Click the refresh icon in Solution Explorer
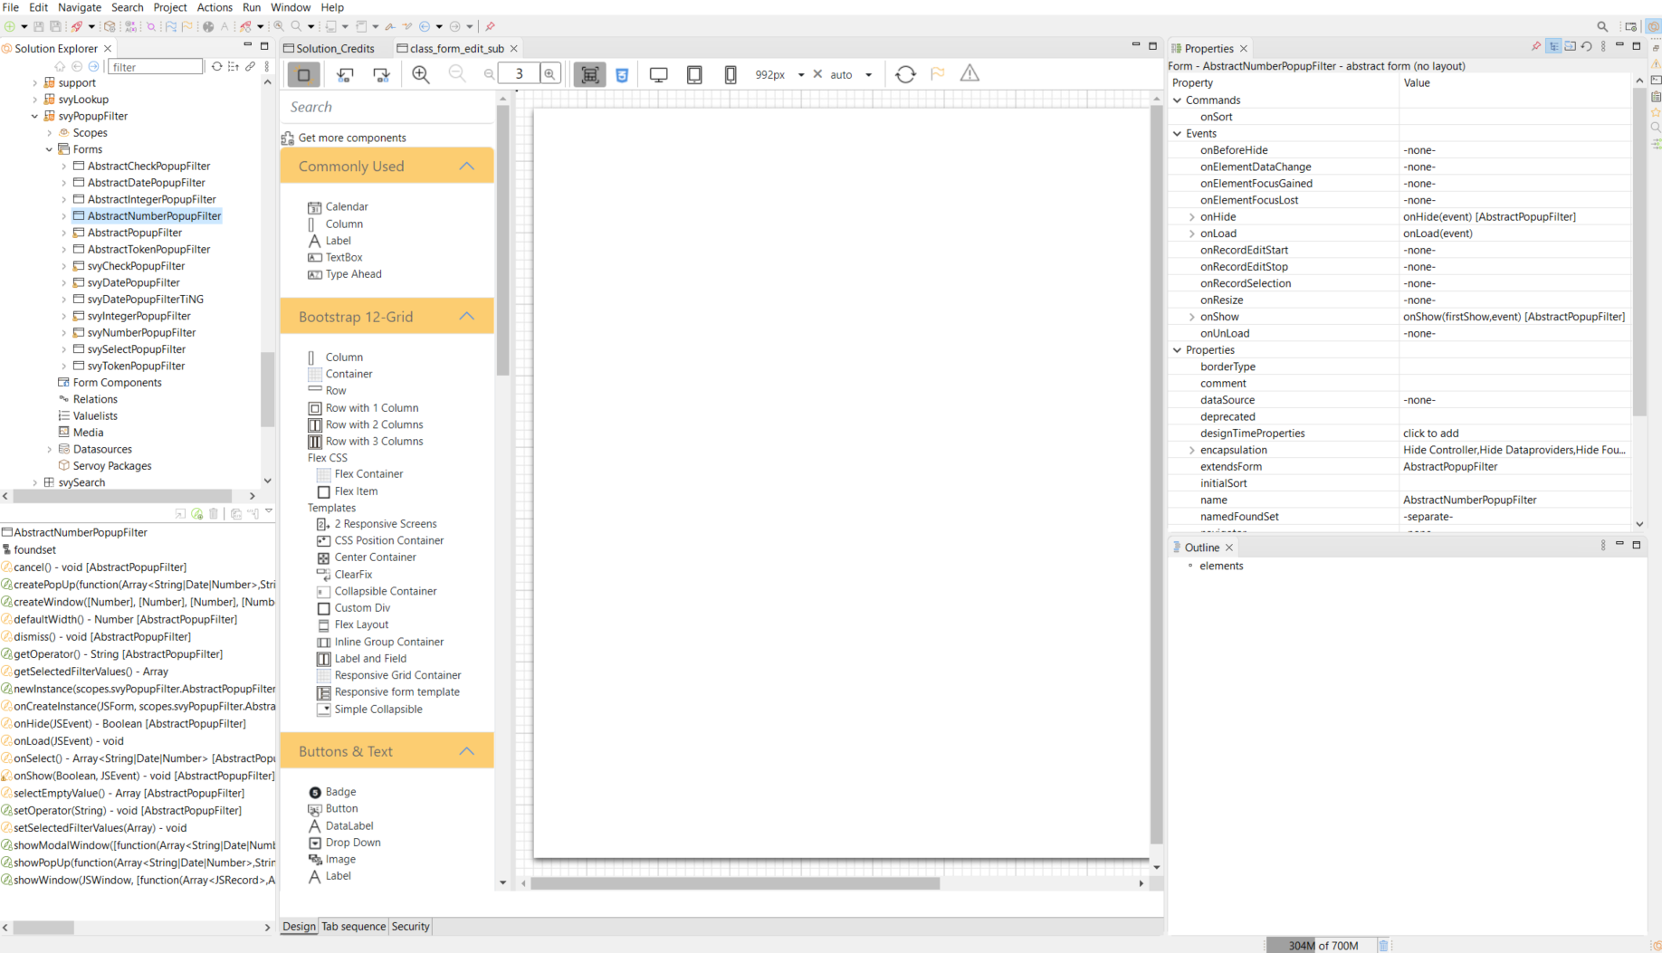This screenshot has width=1662, height=953. (x=216, y=66)
